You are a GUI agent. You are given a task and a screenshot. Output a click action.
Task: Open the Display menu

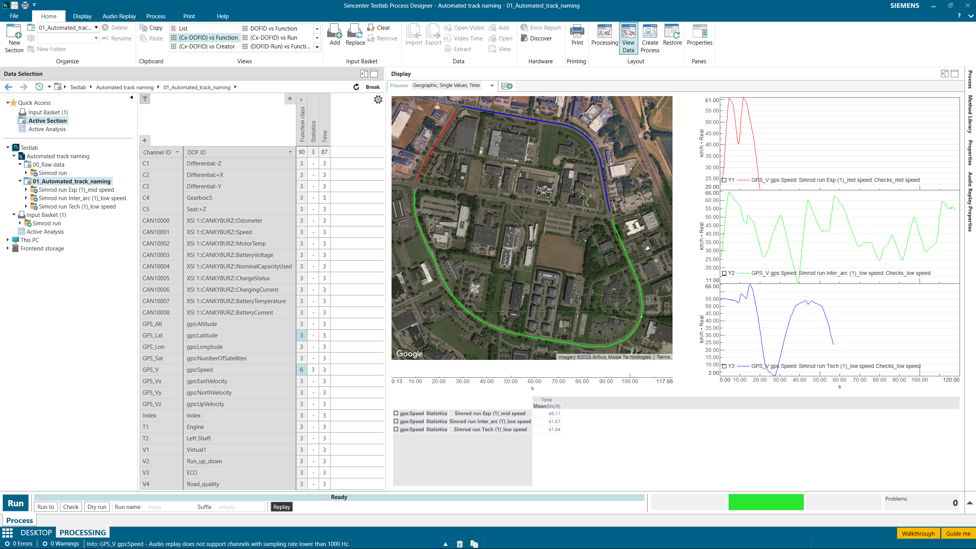[x=82, y=16]
